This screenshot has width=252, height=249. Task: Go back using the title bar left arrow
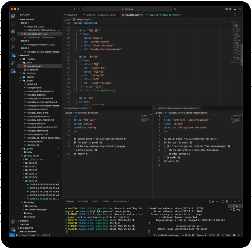point(75,9)
